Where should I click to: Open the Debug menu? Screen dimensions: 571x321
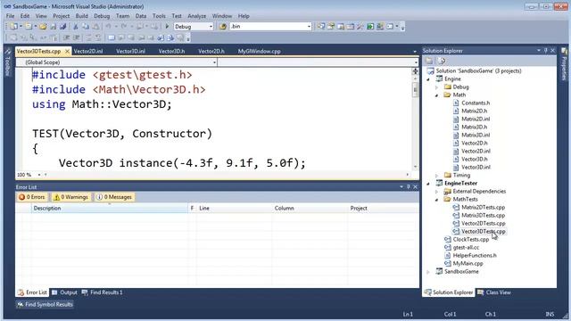pyautogui.click(x=102, y=16)
